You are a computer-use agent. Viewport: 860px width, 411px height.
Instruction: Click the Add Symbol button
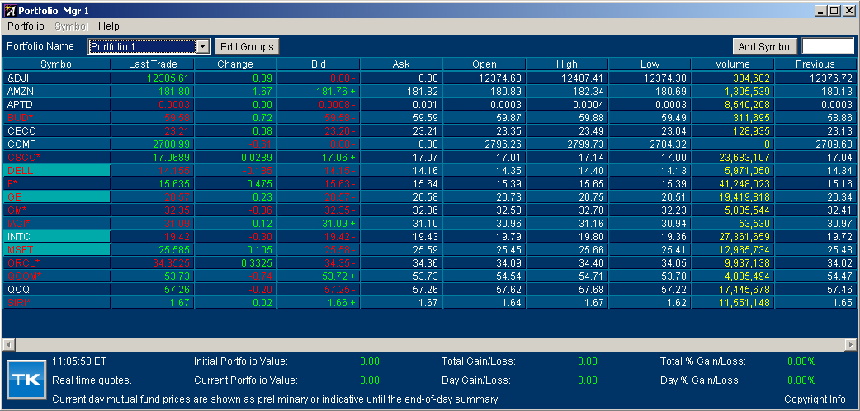pos(765,47)
